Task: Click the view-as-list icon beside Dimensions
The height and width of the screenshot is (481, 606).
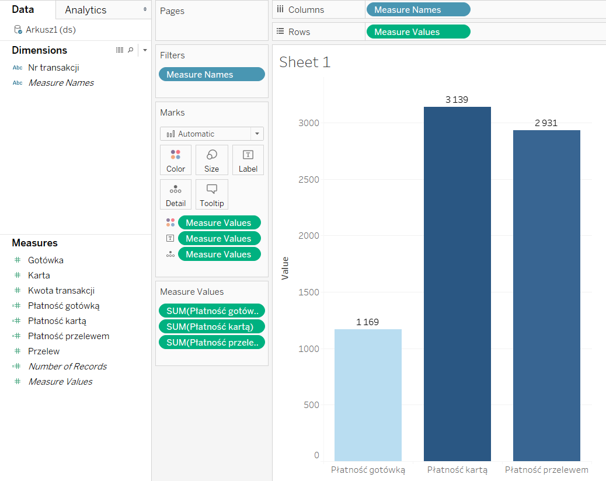Action: tap(120, 50)
